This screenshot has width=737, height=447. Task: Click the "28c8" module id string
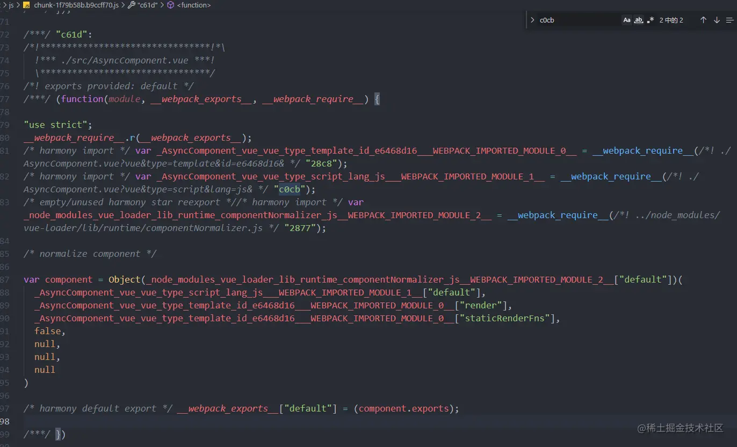(322, 163)
